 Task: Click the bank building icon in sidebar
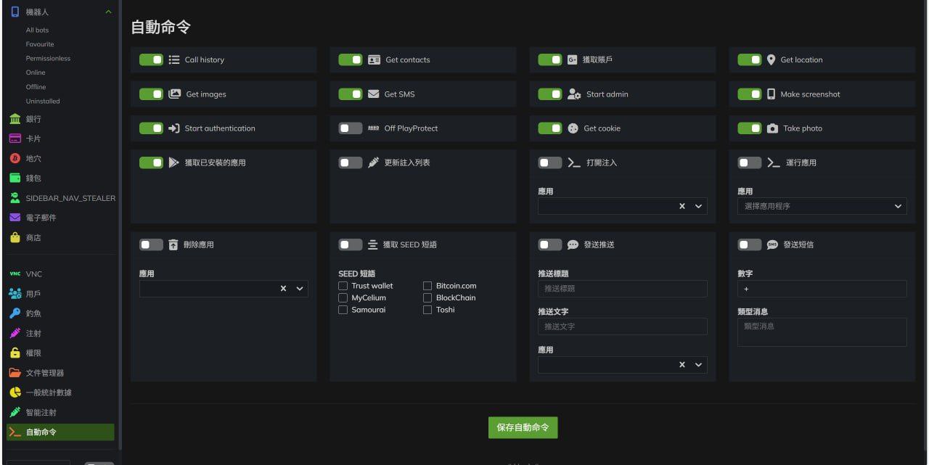pos(15,119)
